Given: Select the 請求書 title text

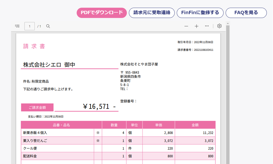Looking at the screenshot, I should (34, 46).
